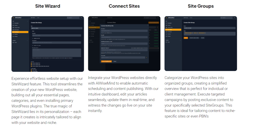Click the orange Create button in Site Group form
The height and width of the screenshot is (133, 258).
pyautogui.click(x=186, y=38)
